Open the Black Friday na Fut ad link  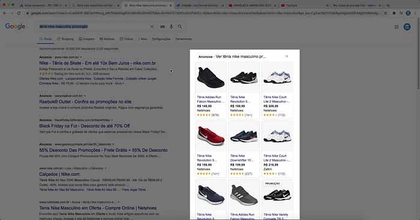(85, 126)
